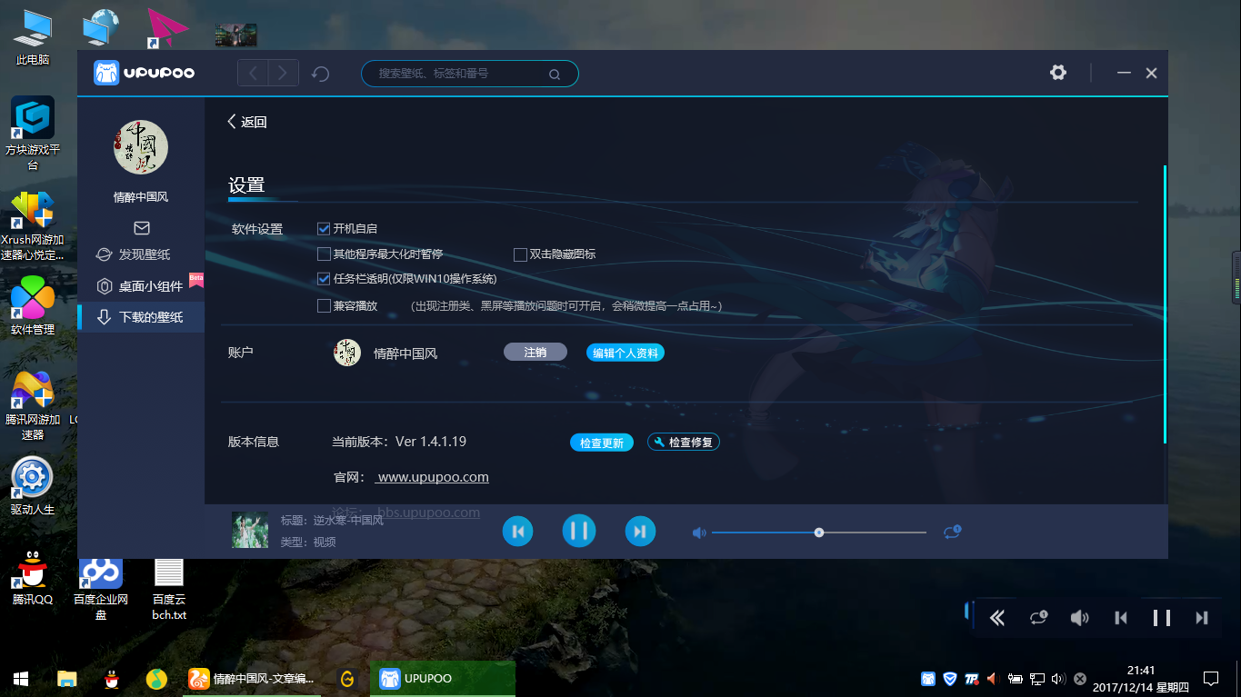This screenshot has width=1241, height=697.
Task: Click the volume slider in player bar
Action: pos(819,533)
